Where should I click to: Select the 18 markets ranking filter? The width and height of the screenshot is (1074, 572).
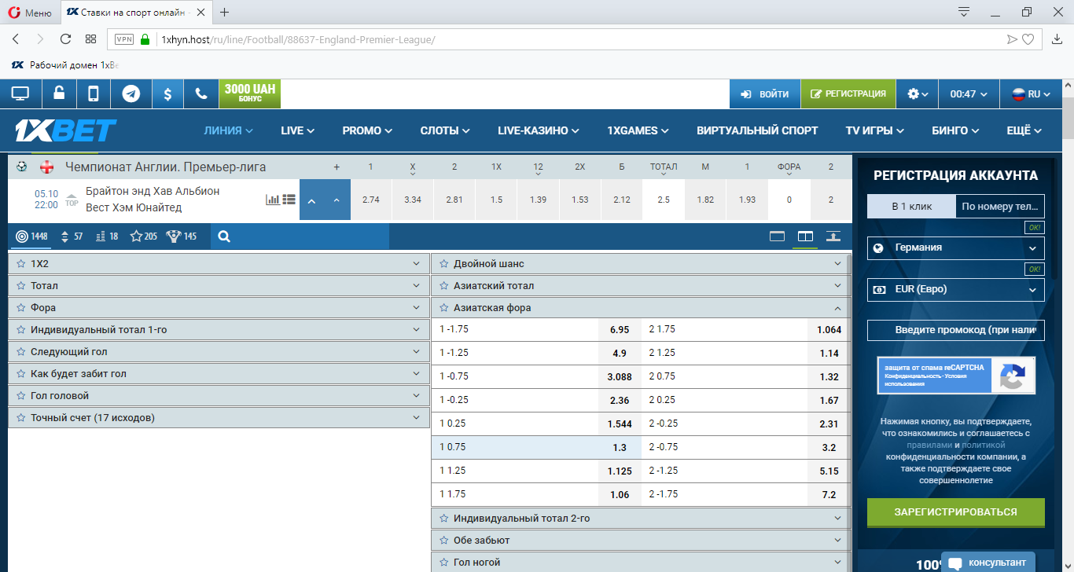tap(106, 236)
